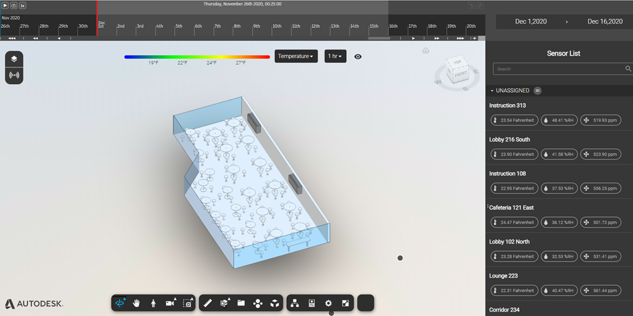
Task: Toggle the sensor signal display button
Action: [14, 75]
